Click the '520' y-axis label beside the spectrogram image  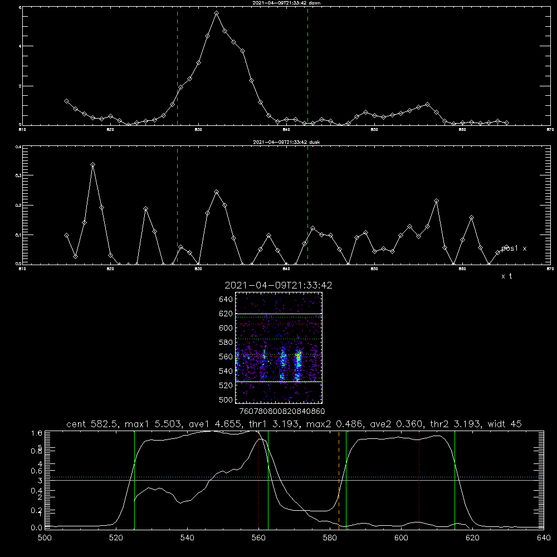pos(226,385)
